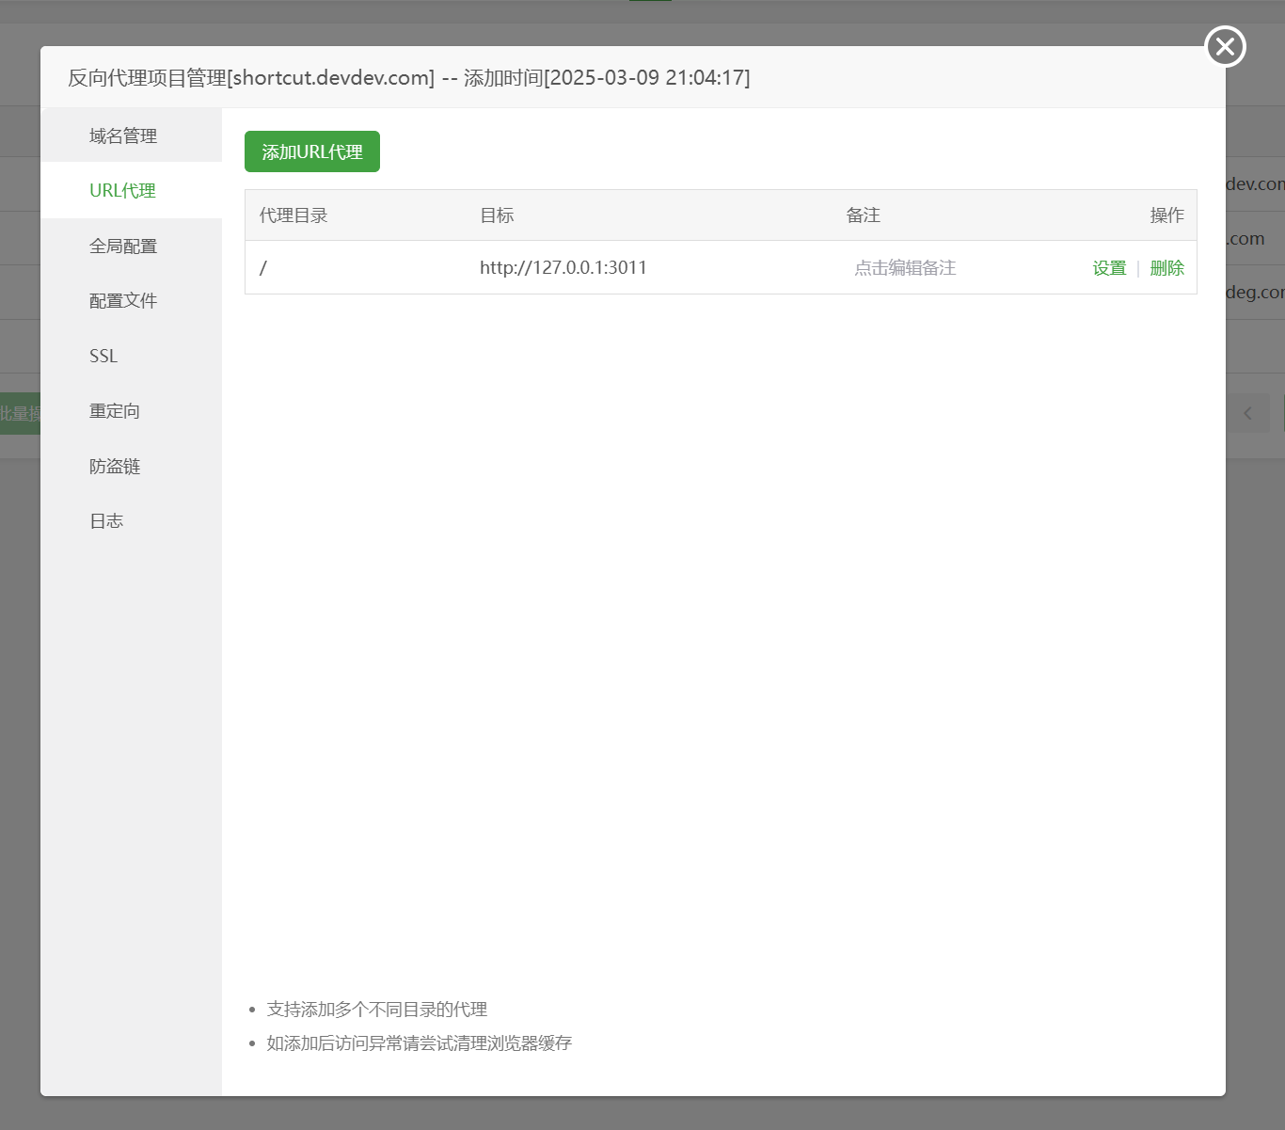Switch to the 防盗链 tab
The height and width of the screenshot is (1130, 1285).
click(115, 467)
